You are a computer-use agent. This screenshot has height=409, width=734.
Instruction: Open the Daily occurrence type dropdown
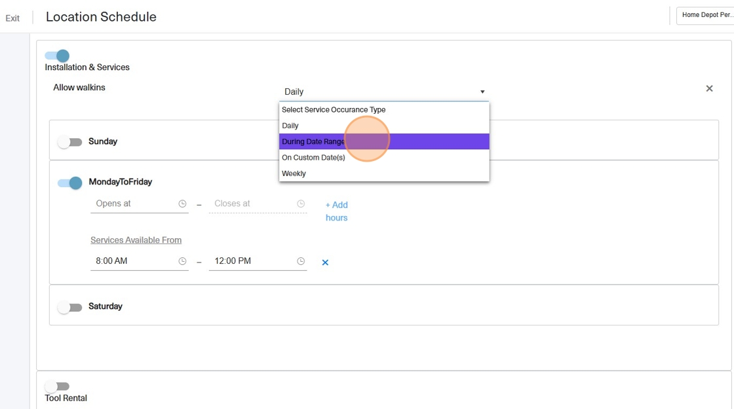384,92
